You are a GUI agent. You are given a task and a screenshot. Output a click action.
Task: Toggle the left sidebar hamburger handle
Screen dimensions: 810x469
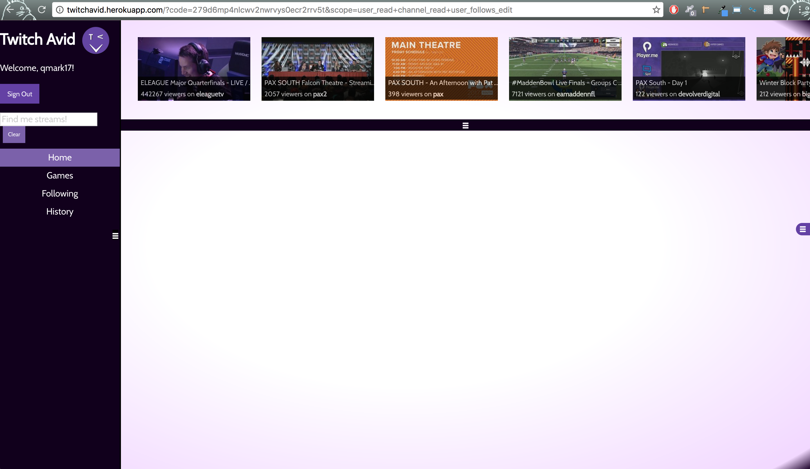(115, 236)
